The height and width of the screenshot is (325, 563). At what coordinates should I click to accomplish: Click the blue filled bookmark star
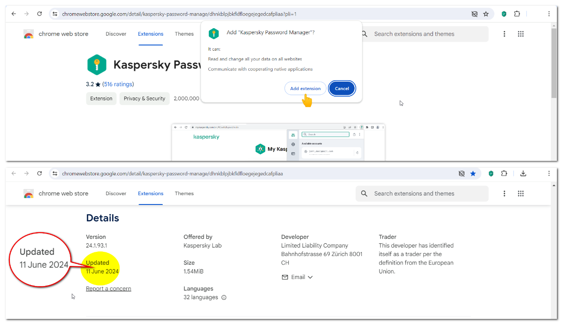pyautogui.click(x=473, y=174)
